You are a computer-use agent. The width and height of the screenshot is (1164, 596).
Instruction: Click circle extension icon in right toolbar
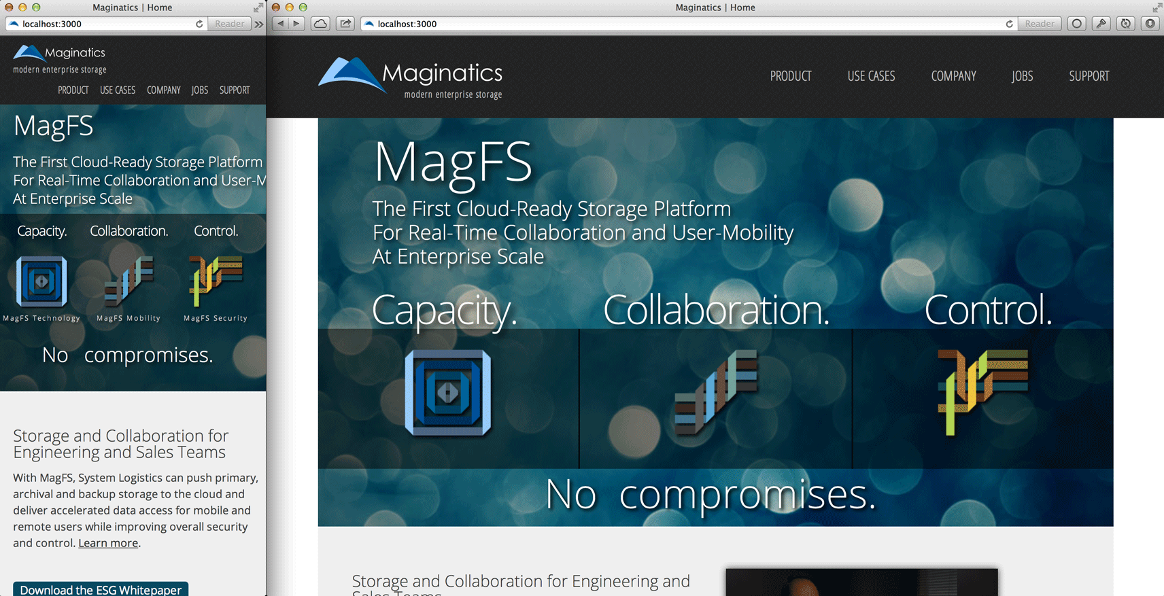click(1077, 24)
